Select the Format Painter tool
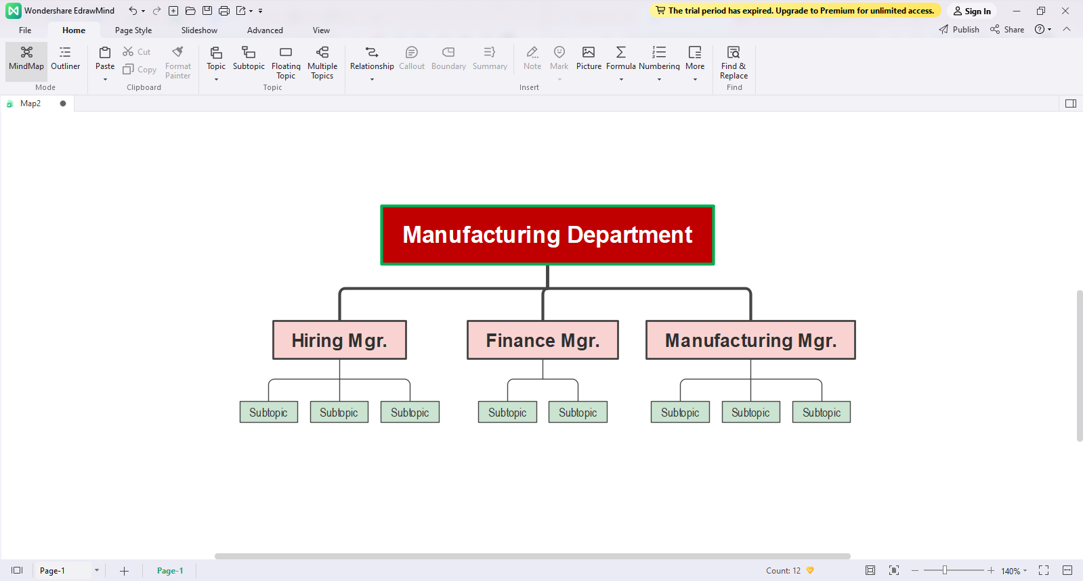 [178, 62]
